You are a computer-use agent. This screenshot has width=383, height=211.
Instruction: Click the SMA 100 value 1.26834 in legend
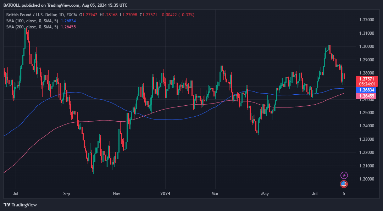68,21
